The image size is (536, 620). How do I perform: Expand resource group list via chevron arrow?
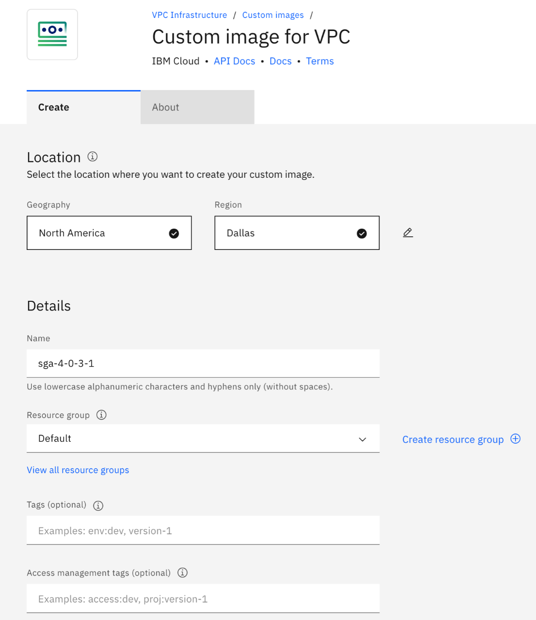pos(363,439)
